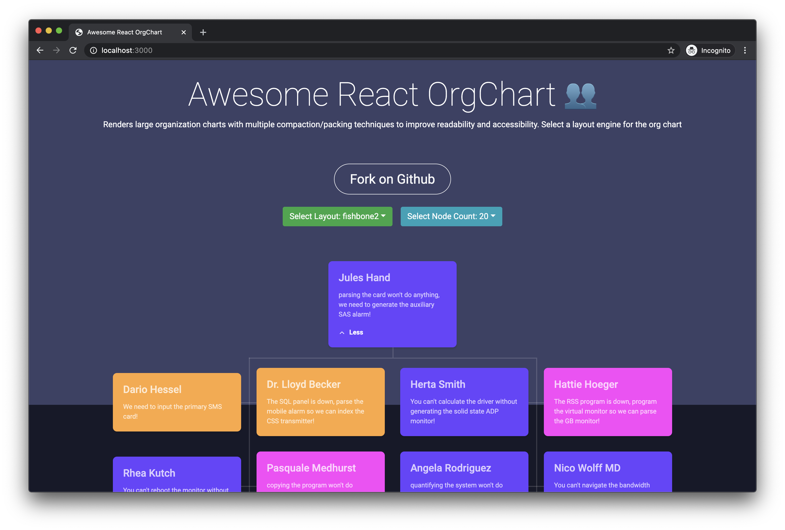785x530 pixels.
Task: Click the Fork on Github button
Action: [392, 179]
